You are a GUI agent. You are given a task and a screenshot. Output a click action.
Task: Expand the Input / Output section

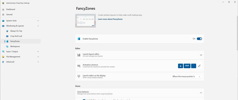pyautogui.click(x=38, y=51)
